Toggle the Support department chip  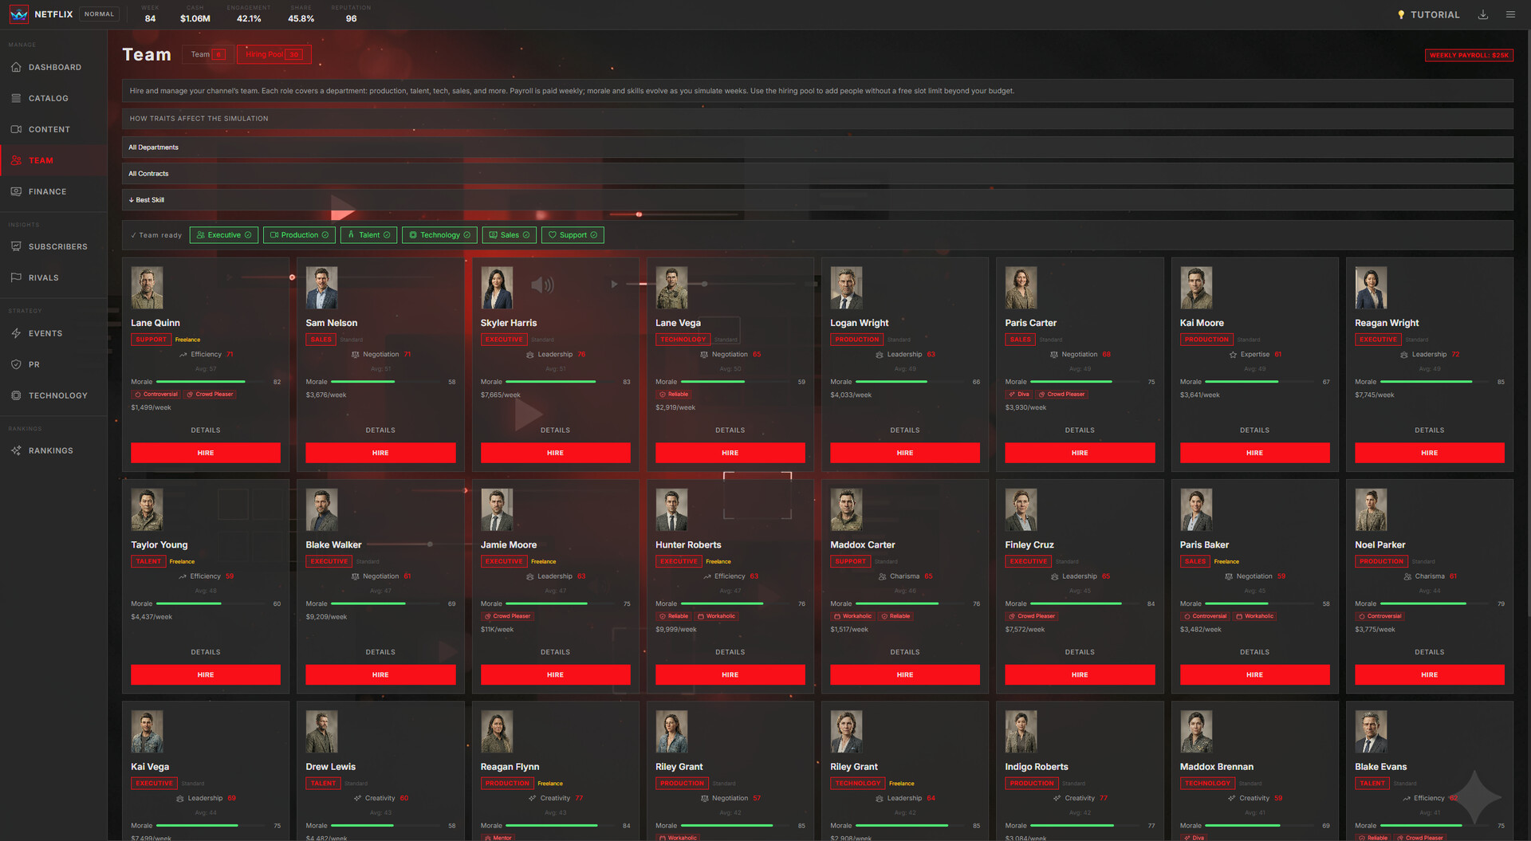click(572, 235)
